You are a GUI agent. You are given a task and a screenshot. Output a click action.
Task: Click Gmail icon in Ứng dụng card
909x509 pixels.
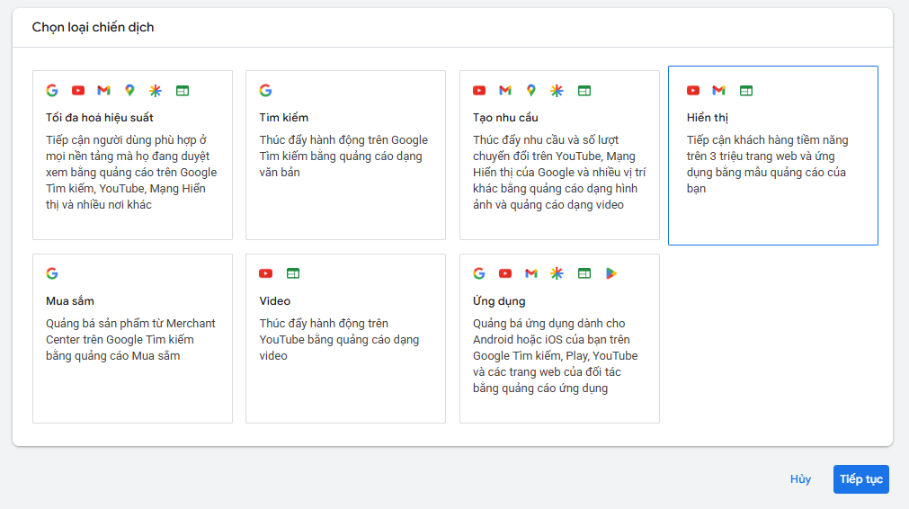[x=531, y=273]
